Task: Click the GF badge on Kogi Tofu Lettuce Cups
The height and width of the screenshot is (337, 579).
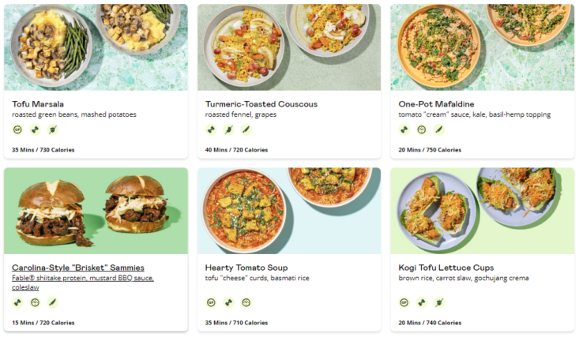Action: pyautogui.click(x=404, y=301)
